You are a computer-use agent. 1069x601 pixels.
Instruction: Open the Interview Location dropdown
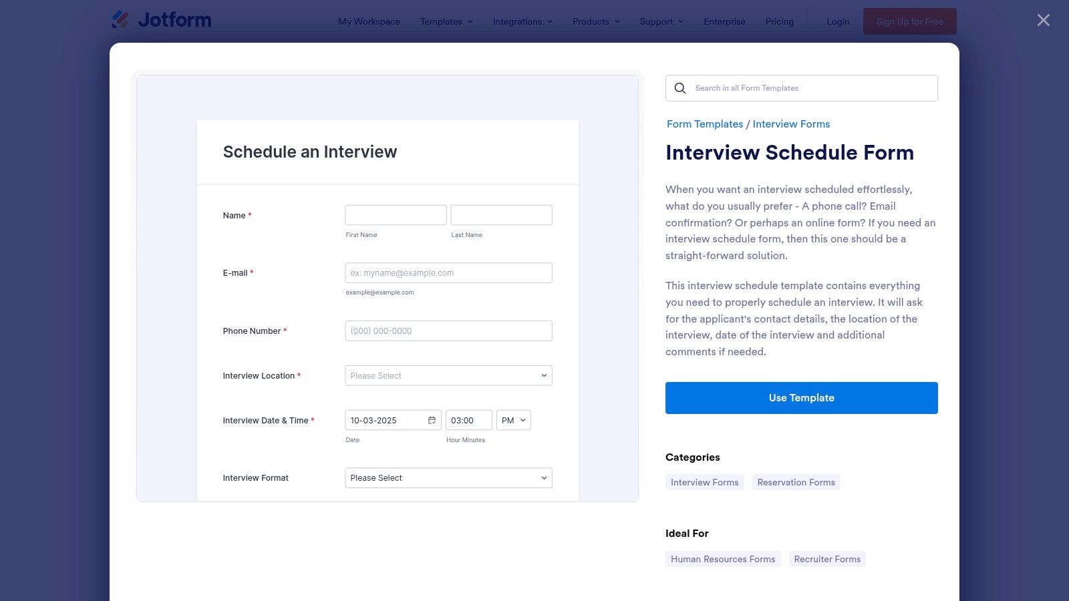(448, 375)
